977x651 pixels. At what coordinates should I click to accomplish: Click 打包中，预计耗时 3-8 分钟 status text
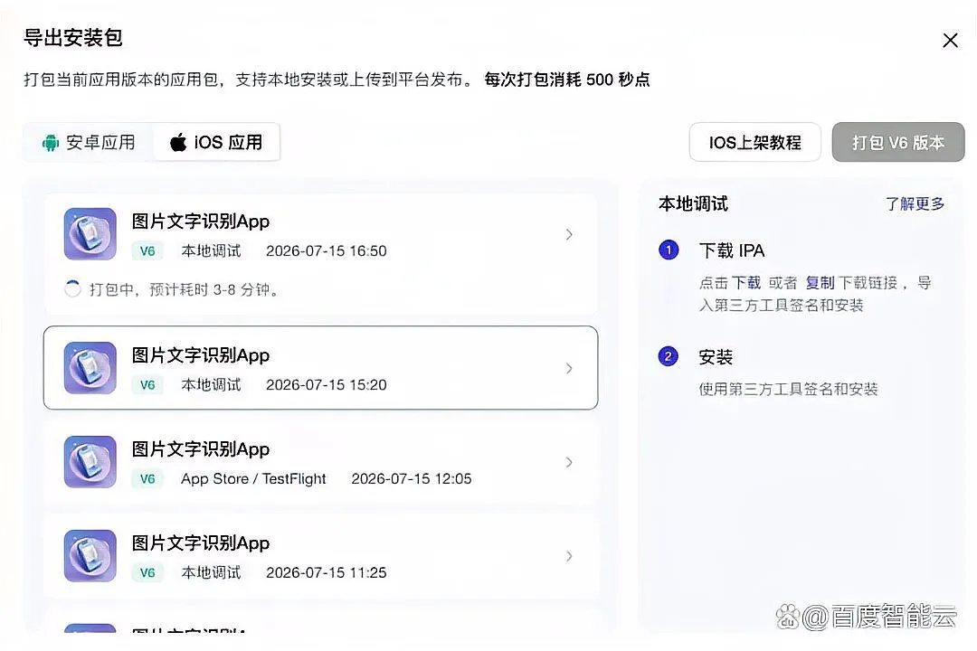tap(184, 289)
